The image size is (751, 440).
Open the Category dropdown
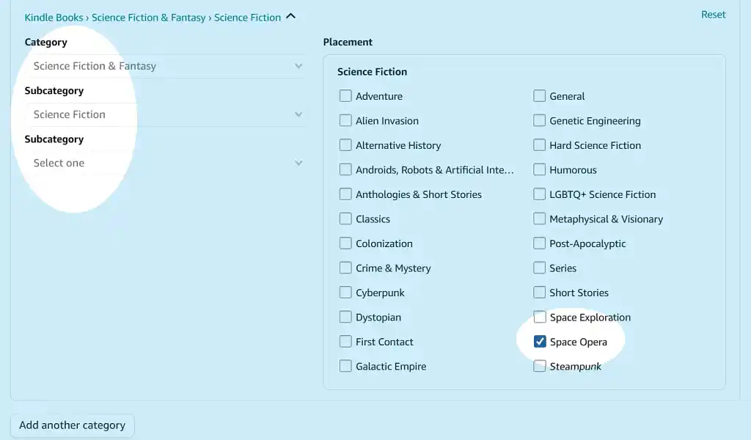click(x=165, y=66)
